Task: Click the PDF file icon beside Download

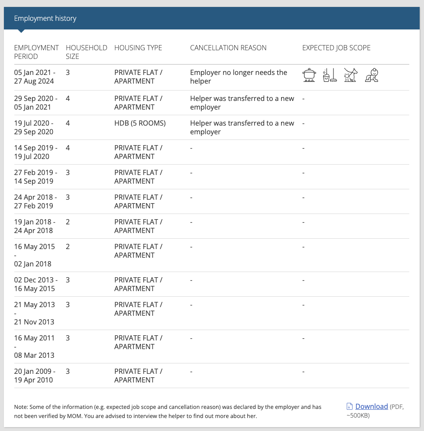Action: pyautogui.click(x=350, y=406)
